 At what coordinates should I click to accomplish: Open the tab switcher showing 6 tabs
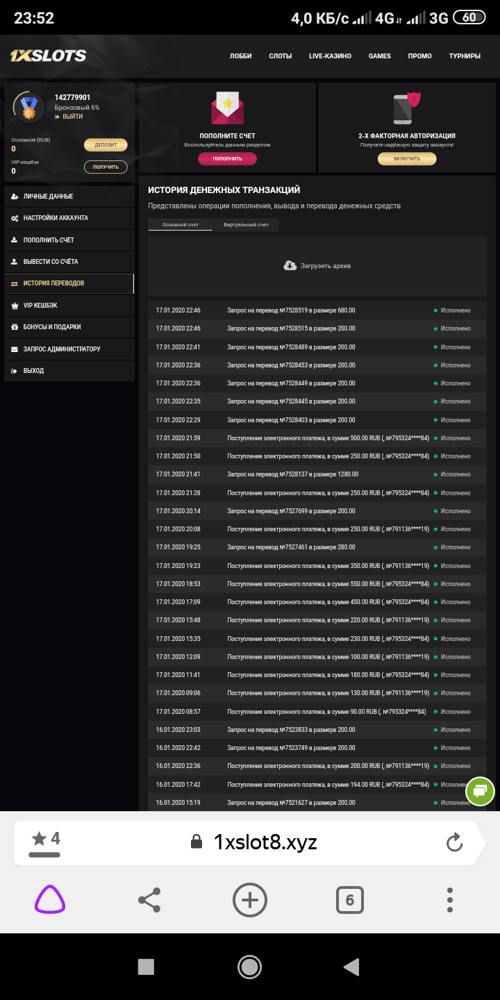(349, 900)
